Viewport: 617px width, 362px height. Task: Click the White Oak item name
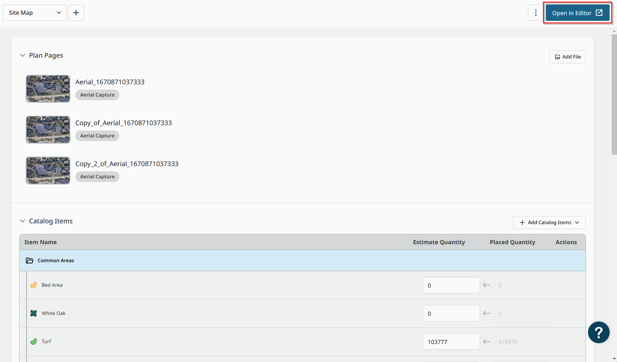(54, 313)
